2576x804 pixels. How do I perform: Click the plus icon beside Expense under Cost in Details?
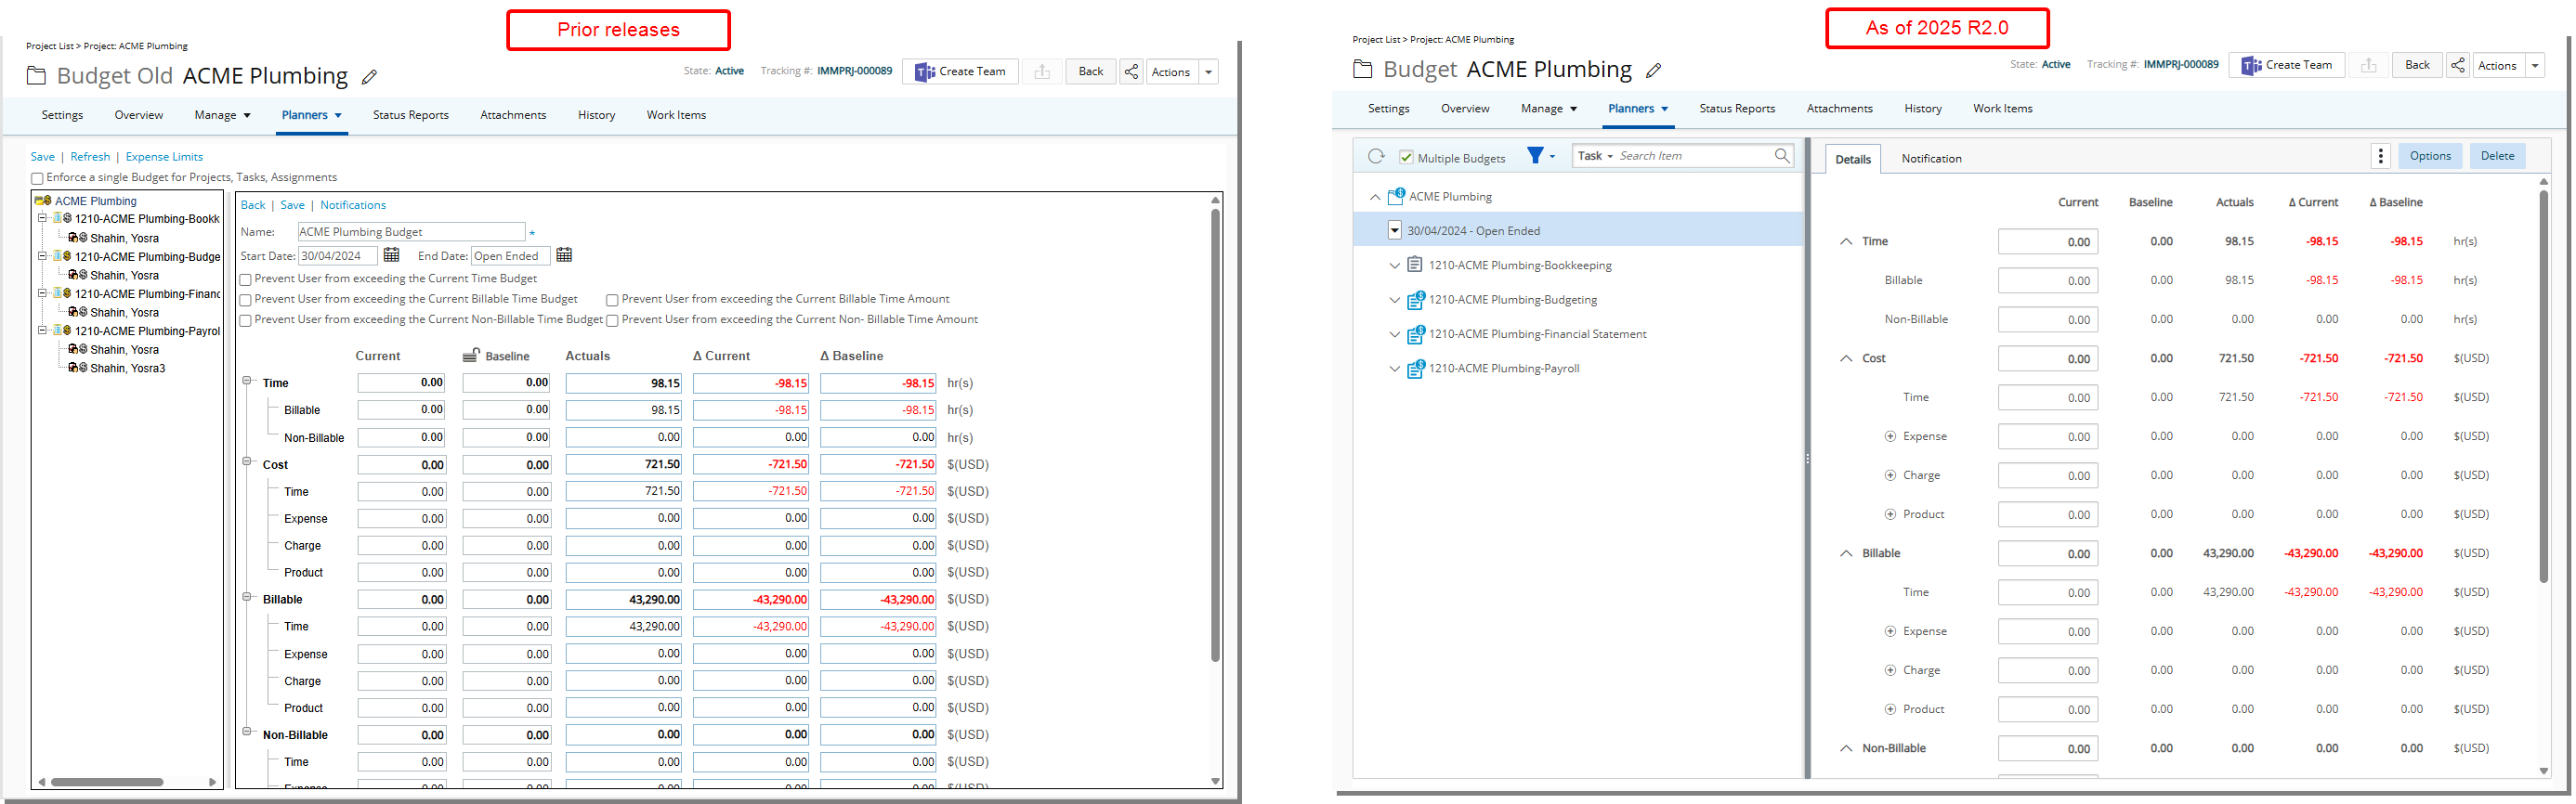coord(1890,436)
